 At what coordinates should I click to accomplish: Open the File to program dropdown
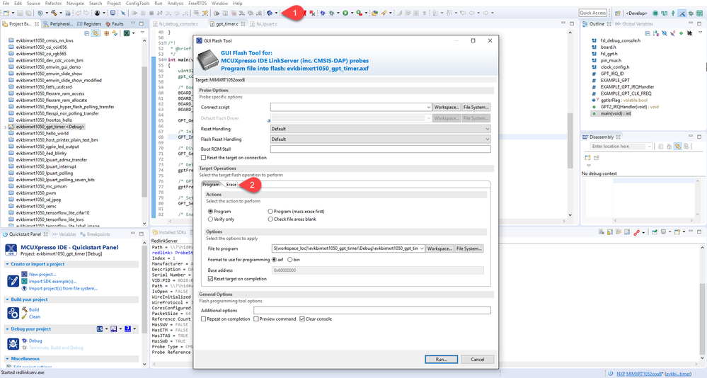click(422, 248)
